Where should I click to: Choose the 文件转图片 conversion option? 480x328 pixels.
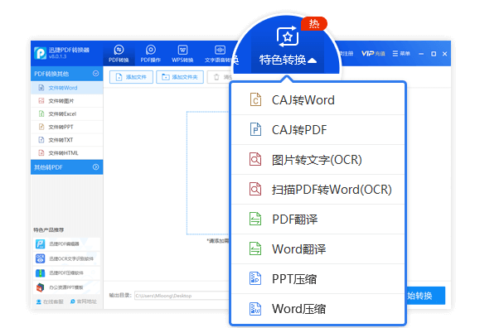[x=66, y=101]
